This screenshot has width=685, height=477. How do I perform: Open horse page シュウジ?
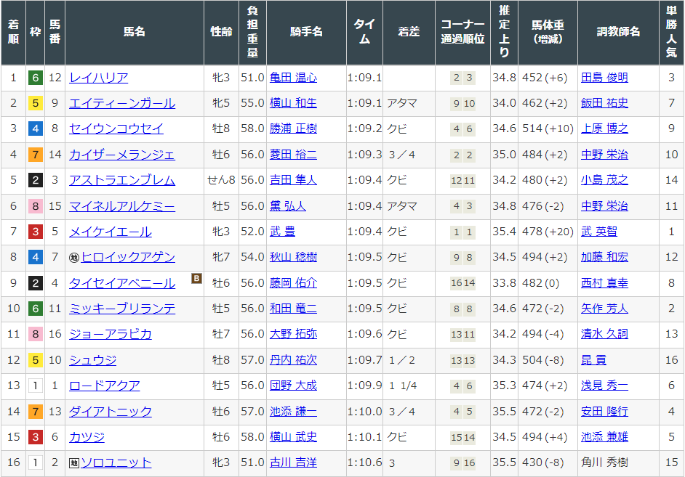click(93, 360)
